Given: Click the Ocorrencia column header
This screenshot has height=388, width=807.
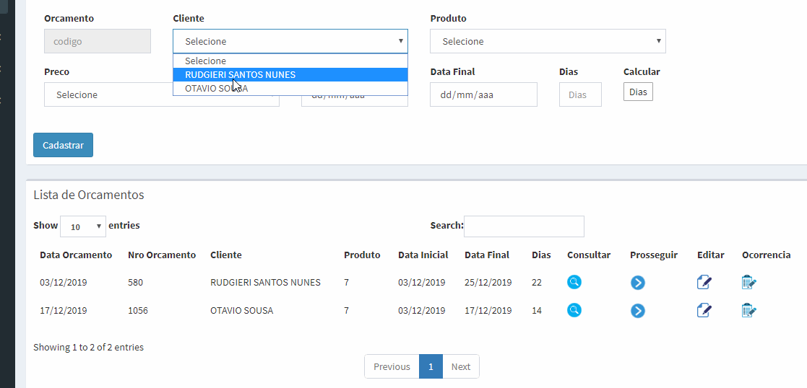Looking at the screenshot, I should [x=767, y=255].
